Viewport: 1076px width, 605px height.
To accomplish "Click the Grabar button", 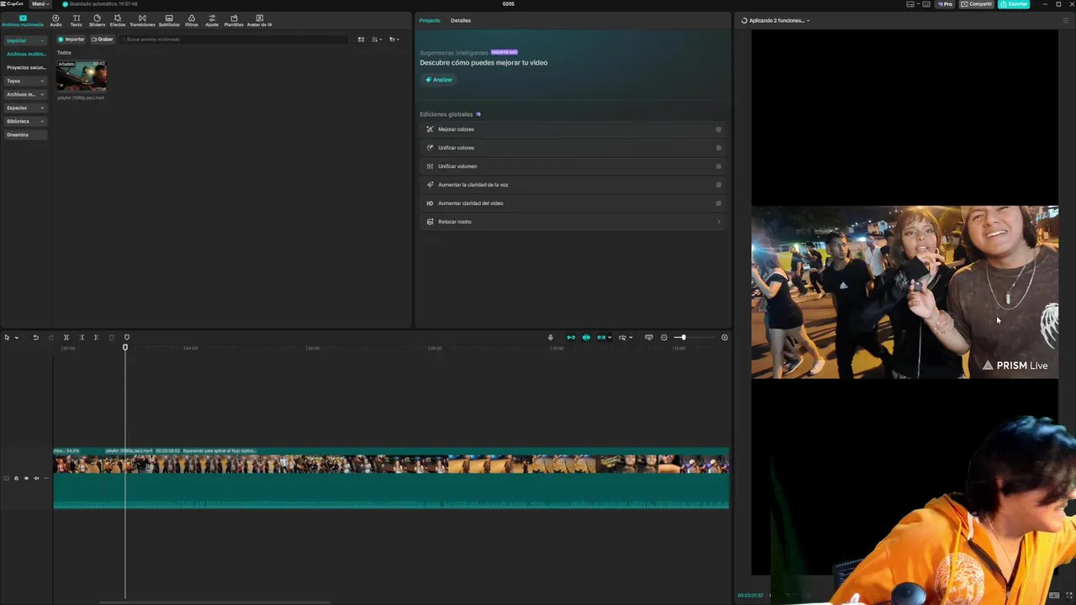I will click(103, 39).
